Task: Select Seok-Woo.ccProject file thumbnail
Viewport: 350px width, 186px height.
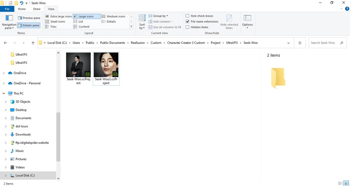Action: coord(78,69)
